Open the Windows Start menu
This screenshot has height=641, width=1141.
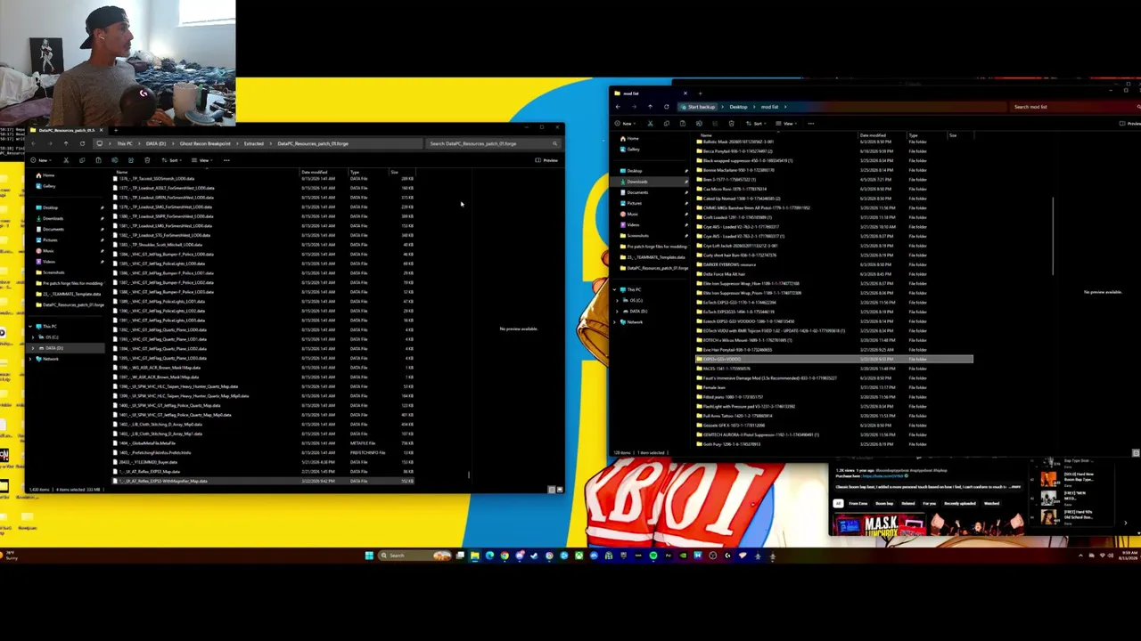pyautogui.click(x=368, y=556)
